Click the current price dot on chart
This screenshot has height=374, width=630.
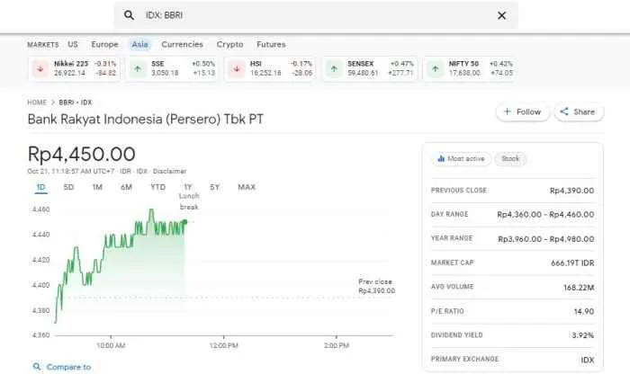click(184, 221)
